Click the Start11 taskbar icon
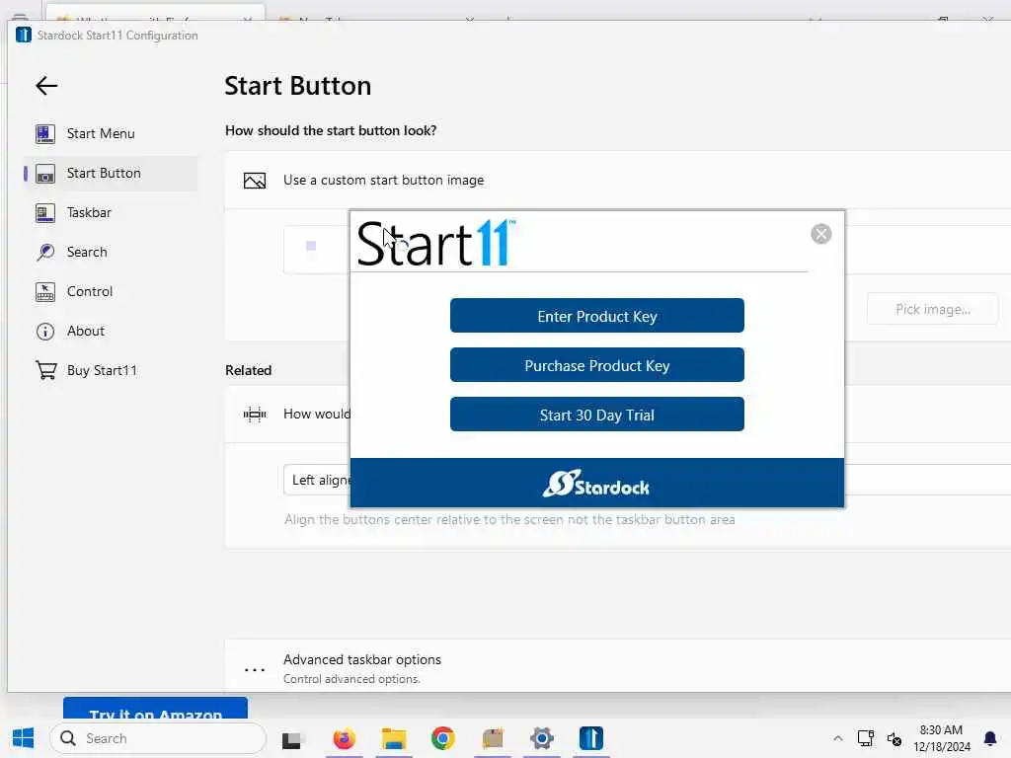The image size is (1011, 758). [x=591, y=738]
